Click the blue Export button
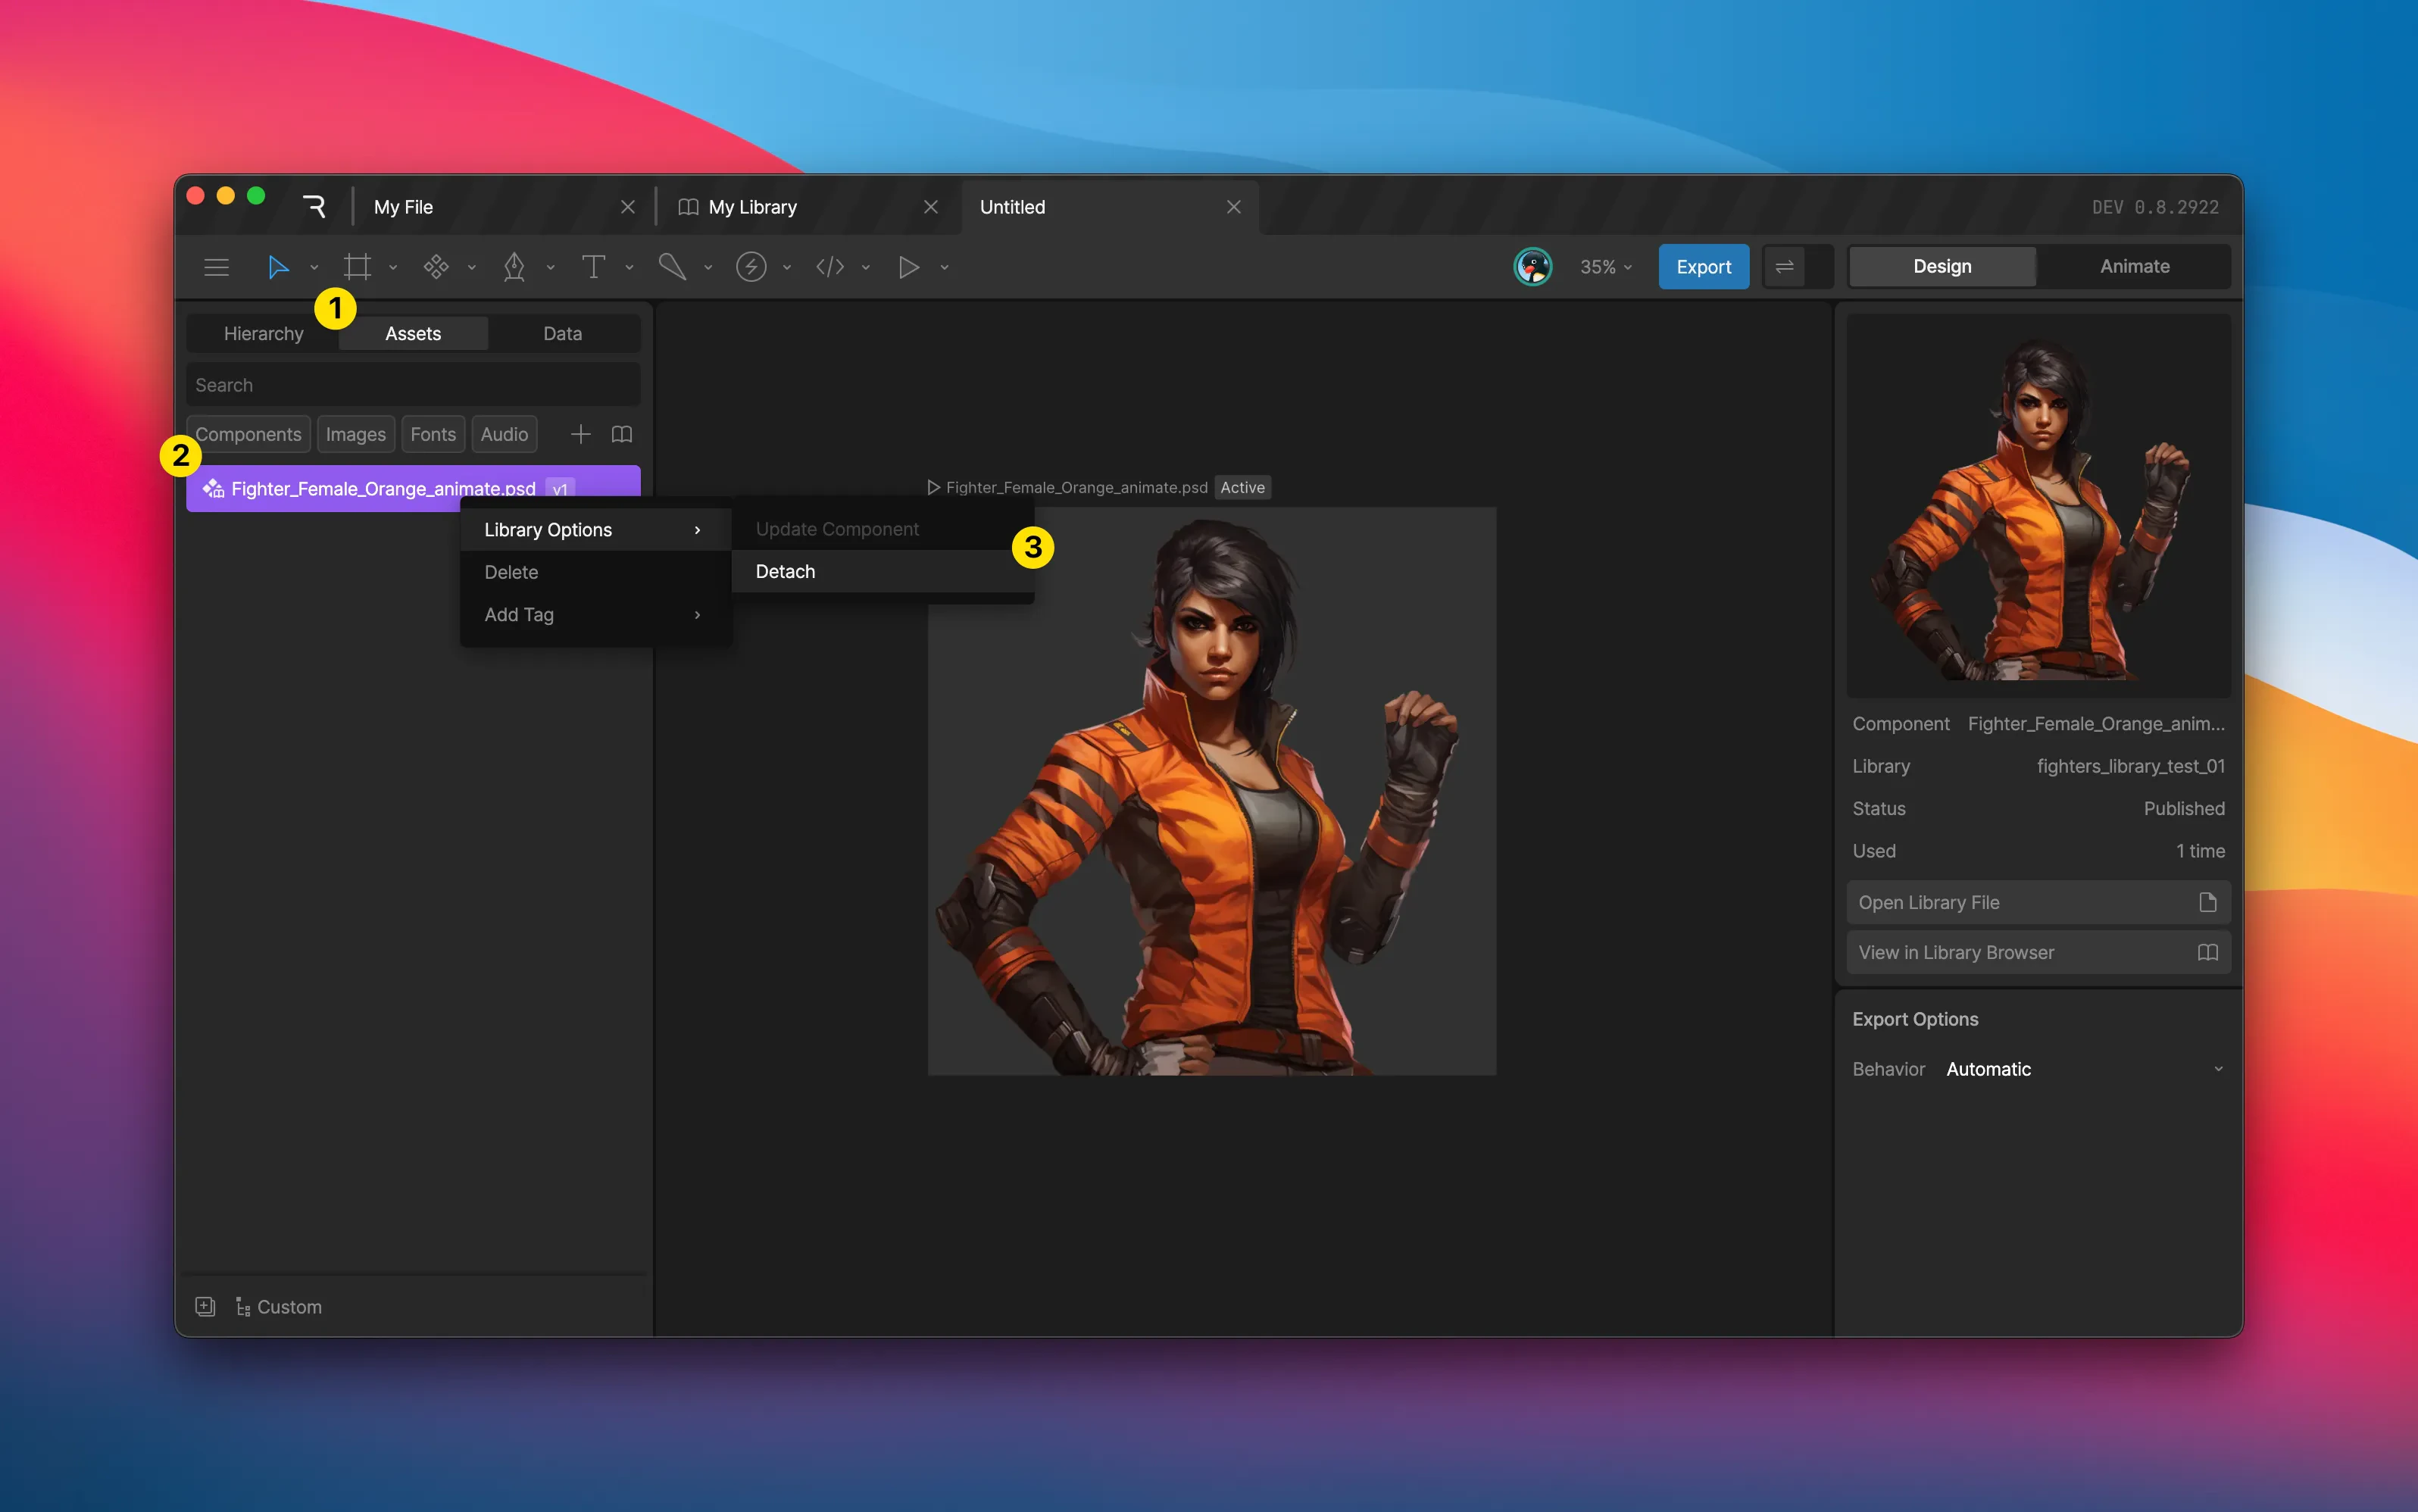The height and width of the screenshot is (1512, 2418). (x=1703, y=267)
